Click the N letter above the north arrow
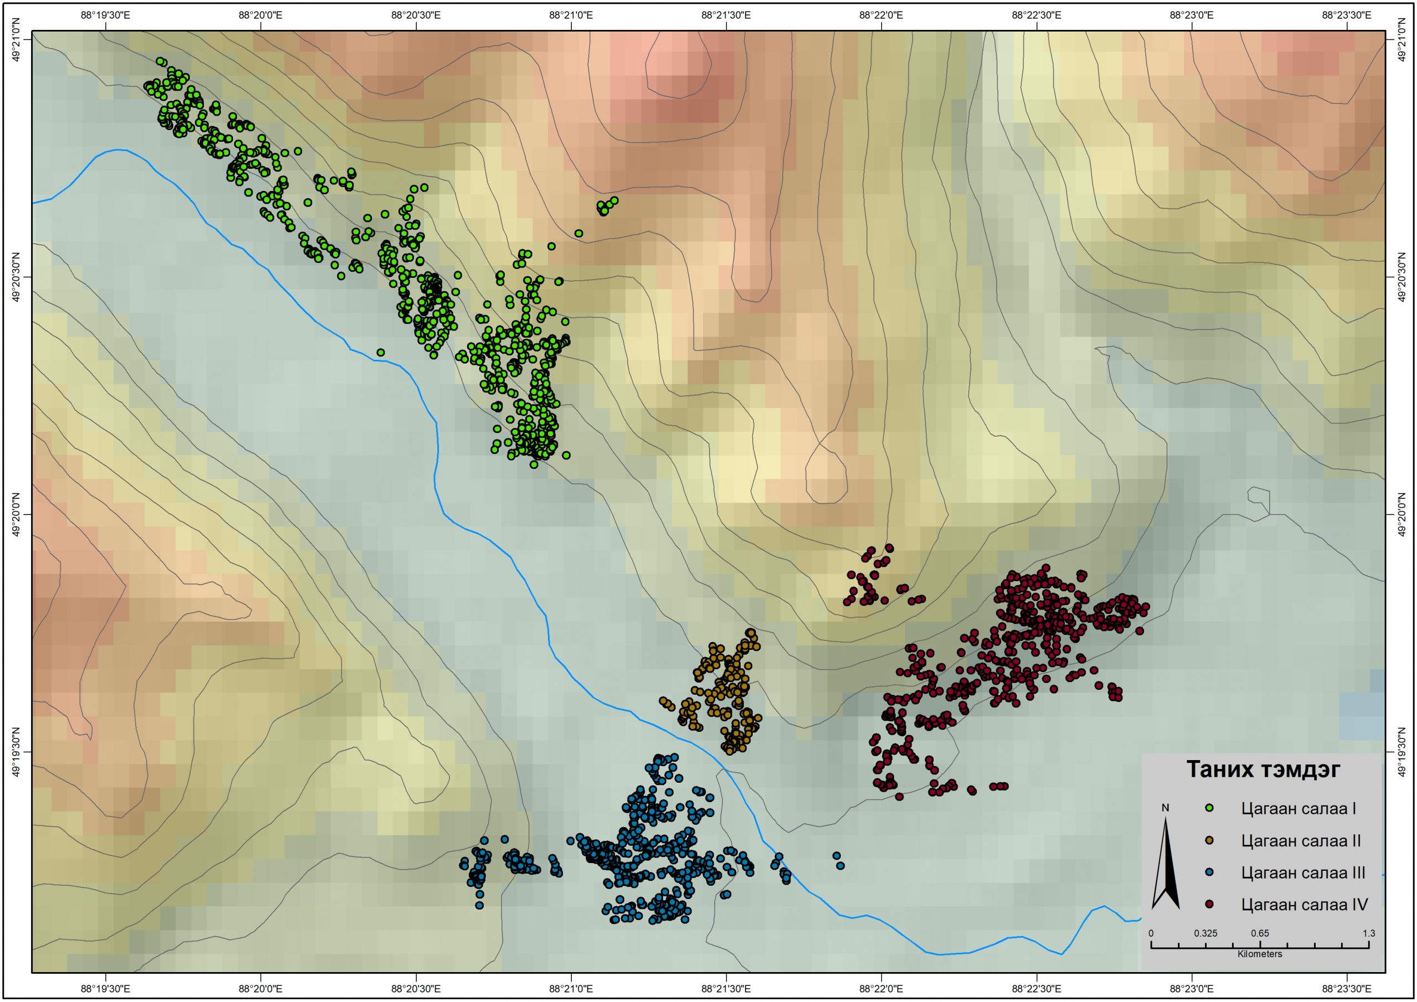This screenshot has height=1002, width=1417. pyautogui.click(x=1165, y=808)
